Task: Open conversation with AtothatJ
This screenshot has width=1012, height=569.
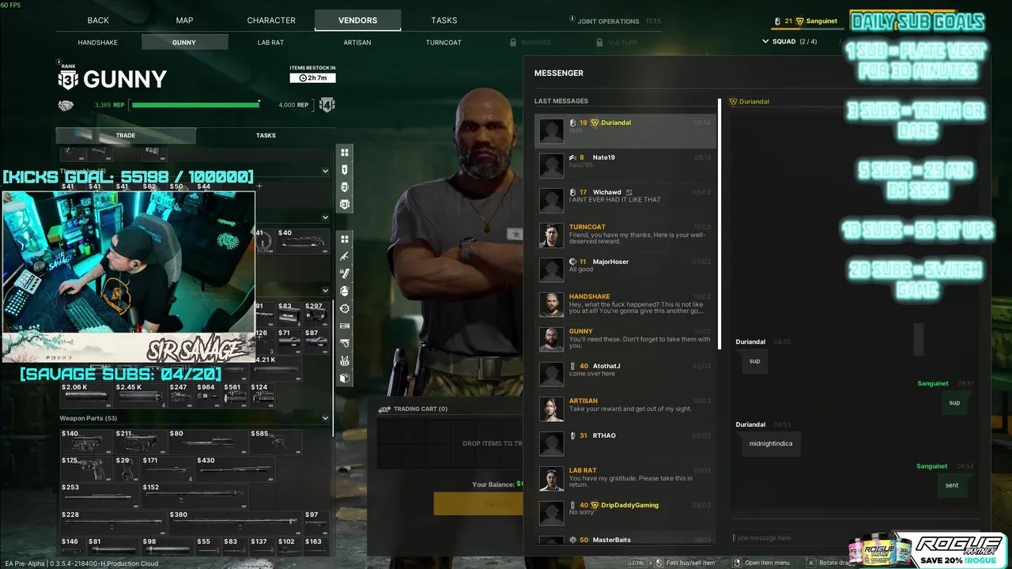Action: click(x=625, y=375)
